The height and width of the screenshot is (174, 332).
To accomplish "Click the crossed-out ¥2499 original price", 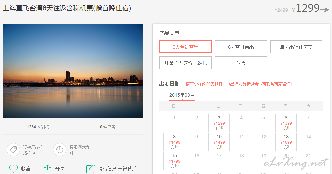I will point(281,10).
